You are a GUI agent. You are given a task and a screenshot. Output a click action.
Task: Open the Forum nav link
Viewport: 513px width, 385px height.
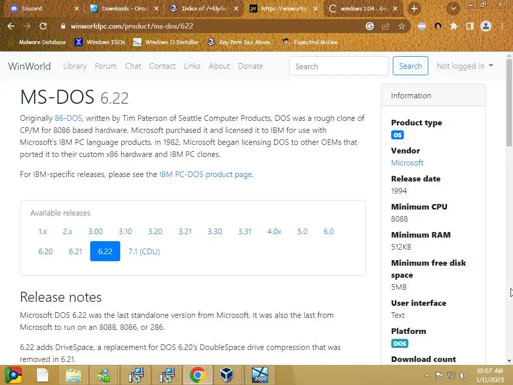[x=106, y=66]
